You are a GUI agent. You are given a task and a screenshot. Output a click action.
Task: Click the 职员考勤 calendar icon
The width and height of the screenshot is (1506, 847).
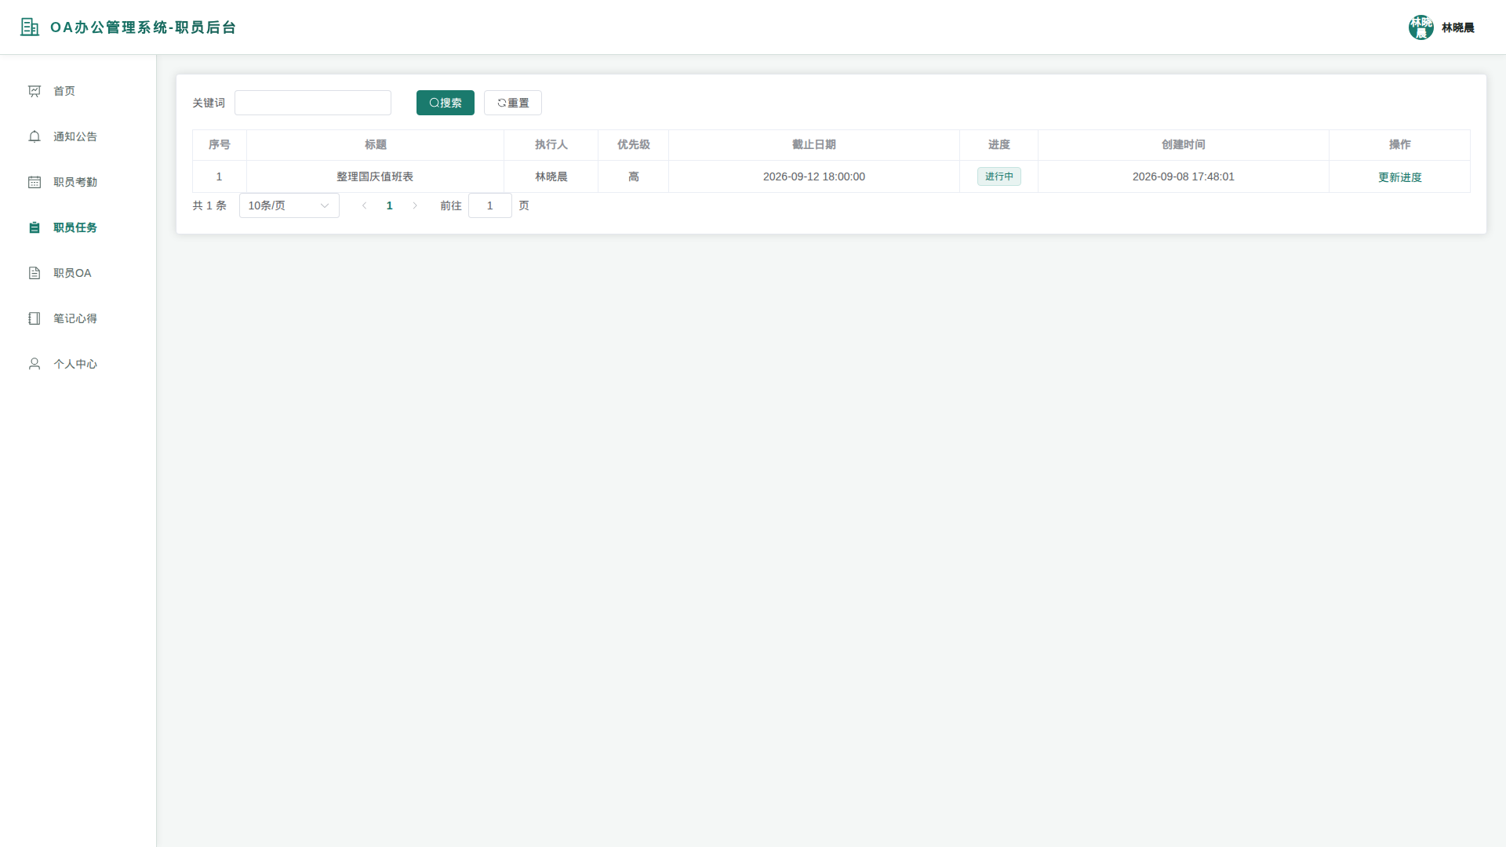(35, 182)
